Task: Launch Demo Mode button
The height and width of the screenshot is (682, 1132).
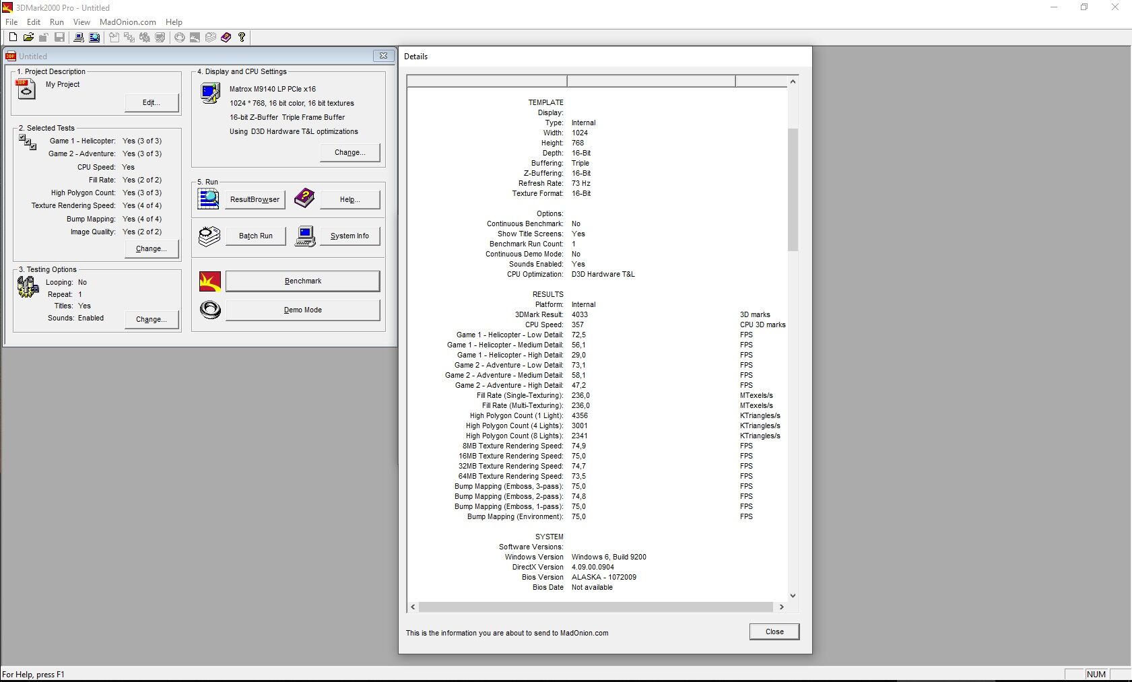Action: coord(303,310)
